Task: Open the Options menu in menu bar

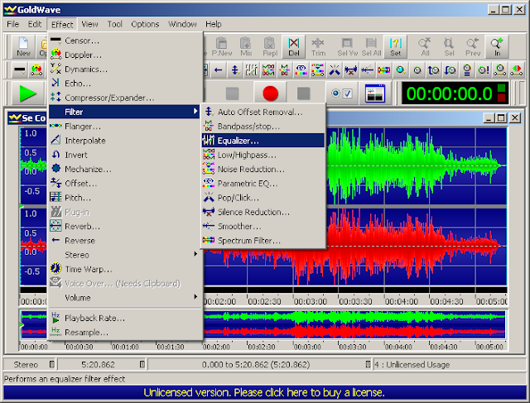Action: tap(145, 24)
